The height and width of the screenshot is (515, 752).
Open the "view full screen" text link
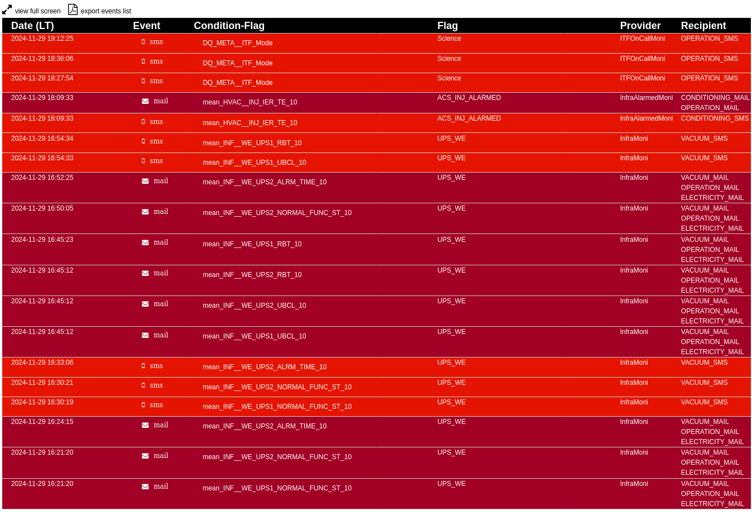[x=37, y=11]
